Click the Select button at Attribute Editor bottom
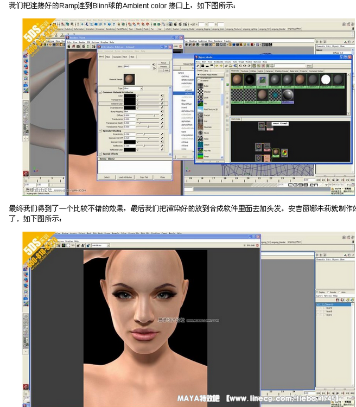This screenshot has width=356, height=407. (x=107, y=177)
